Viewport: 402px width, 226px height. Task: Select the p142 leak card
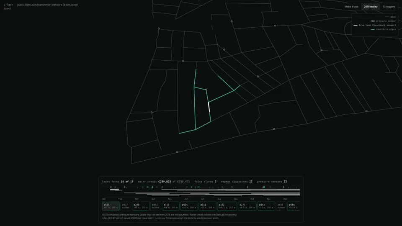pos(266,206)
